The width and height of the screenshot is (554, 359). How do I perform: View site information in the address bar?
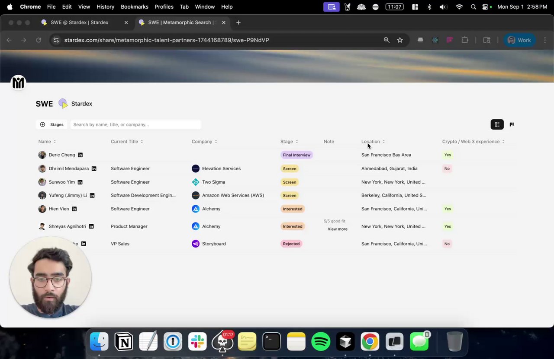[56, 40]
